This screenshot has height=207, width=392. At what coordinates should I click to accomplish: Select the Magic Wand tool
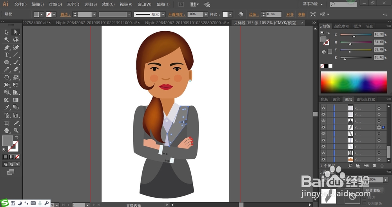click(x=7, y=39)
